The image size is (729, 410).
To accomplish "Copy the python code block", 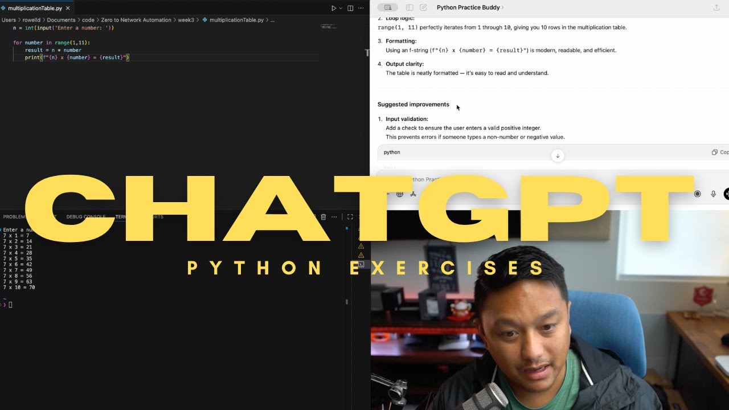I will (x=720, y=152).
